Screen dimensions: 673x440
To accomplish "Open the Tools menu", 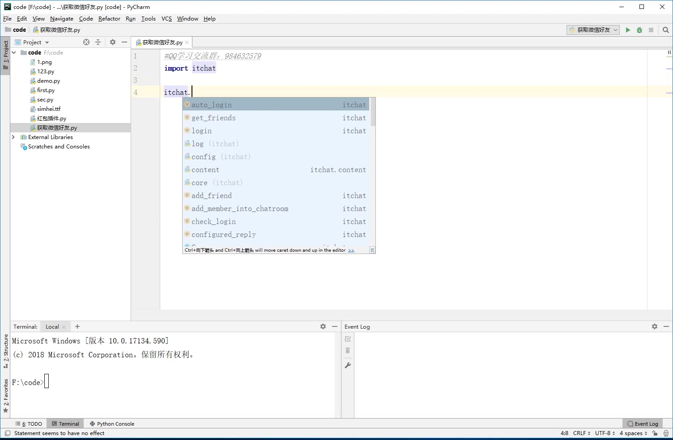I will tap(148, 19).
